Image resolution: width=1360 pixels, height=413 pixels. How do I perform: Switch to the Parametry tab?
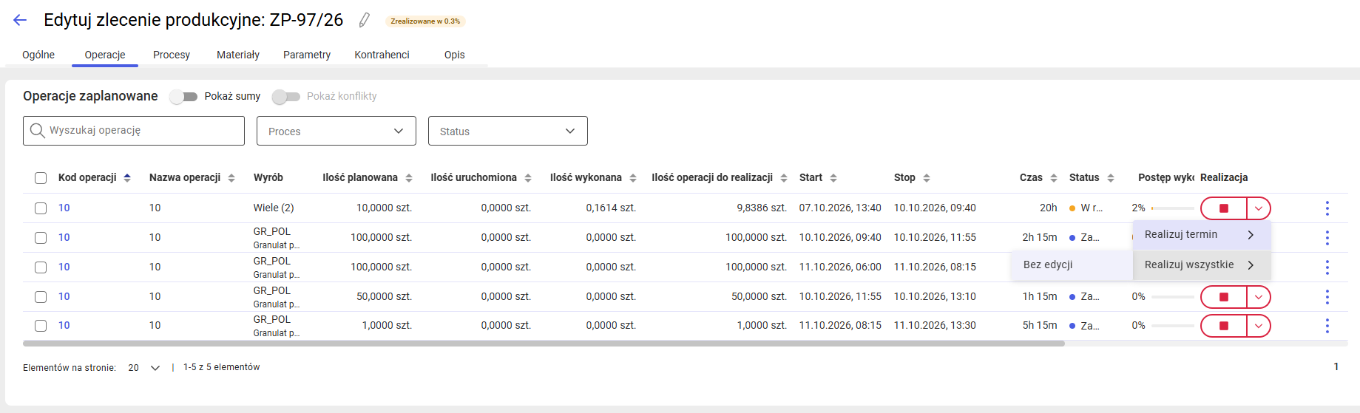[x=307, y=55]
